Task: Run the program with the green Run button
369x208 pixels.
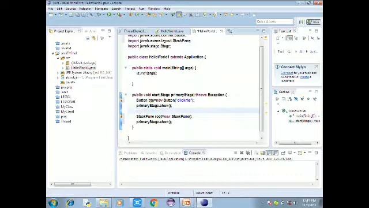Action: click(x=109, y=14)
